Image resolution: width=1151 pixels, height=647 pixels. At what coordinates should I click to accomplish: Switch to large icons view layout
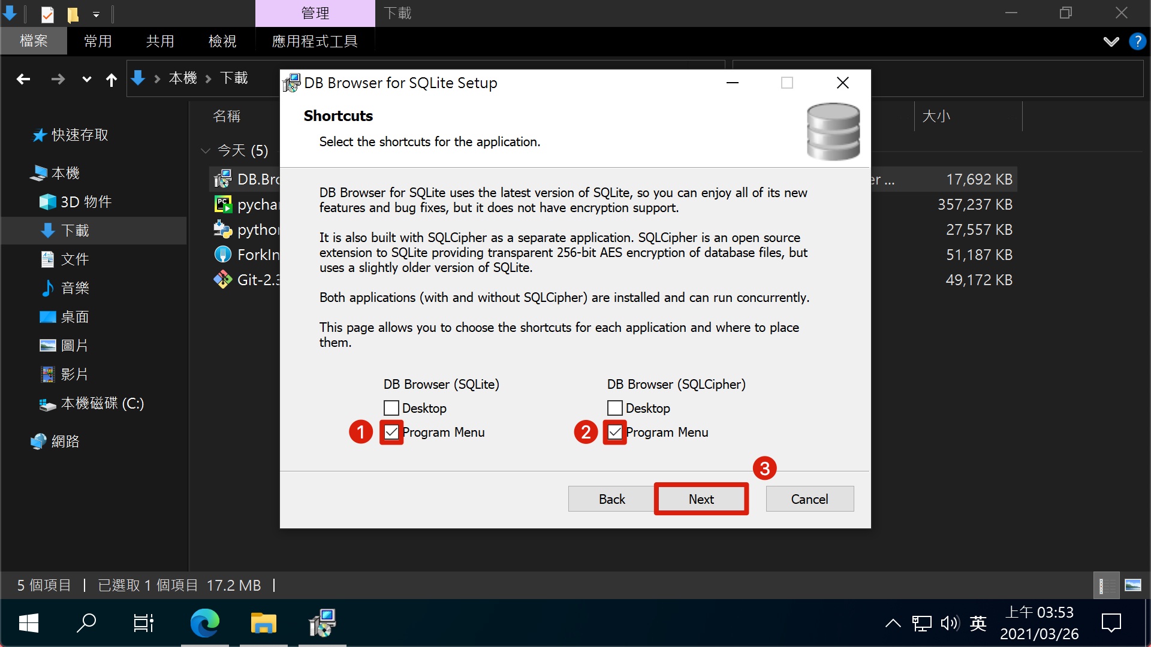pos(1133,585)
